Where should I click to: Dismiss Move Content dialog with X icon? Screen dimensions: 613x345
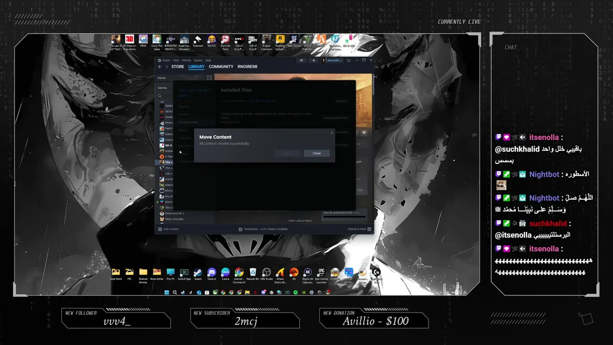(x=331, y=133)
